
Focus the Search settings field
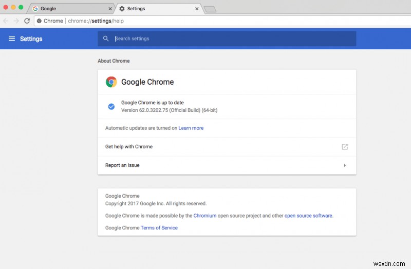[227, 39]
